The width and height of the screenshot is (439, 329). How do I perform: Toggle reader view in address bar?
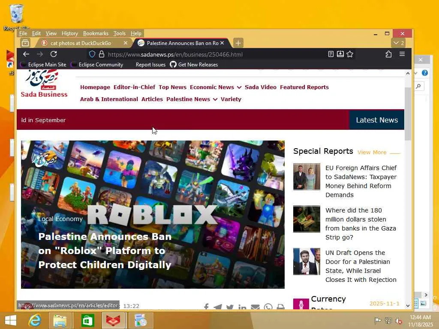(331, 54)
